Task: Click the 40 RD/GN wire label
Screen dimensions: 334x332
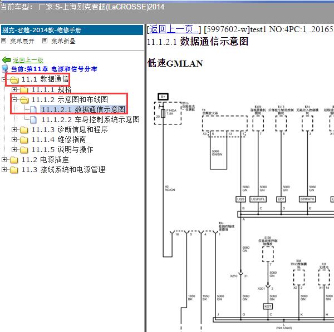Action: point(170,188)
